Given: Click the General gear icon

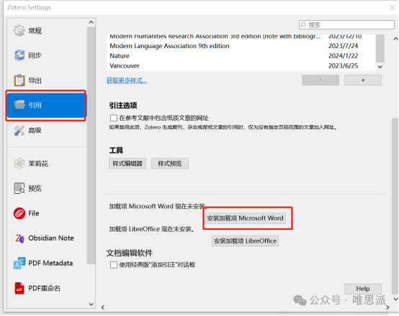Looking at the screenshot, I should coord(19,30).
